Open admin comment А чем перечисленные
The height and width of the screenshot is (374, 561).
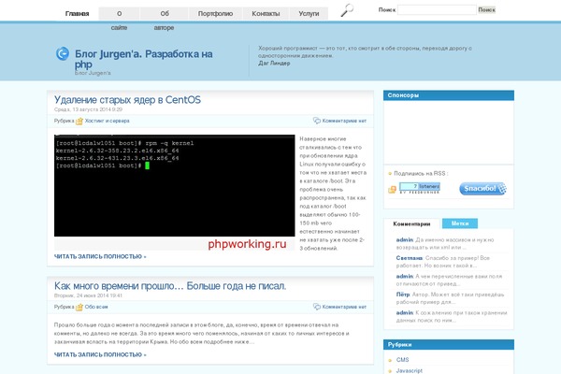pos(449,280)
